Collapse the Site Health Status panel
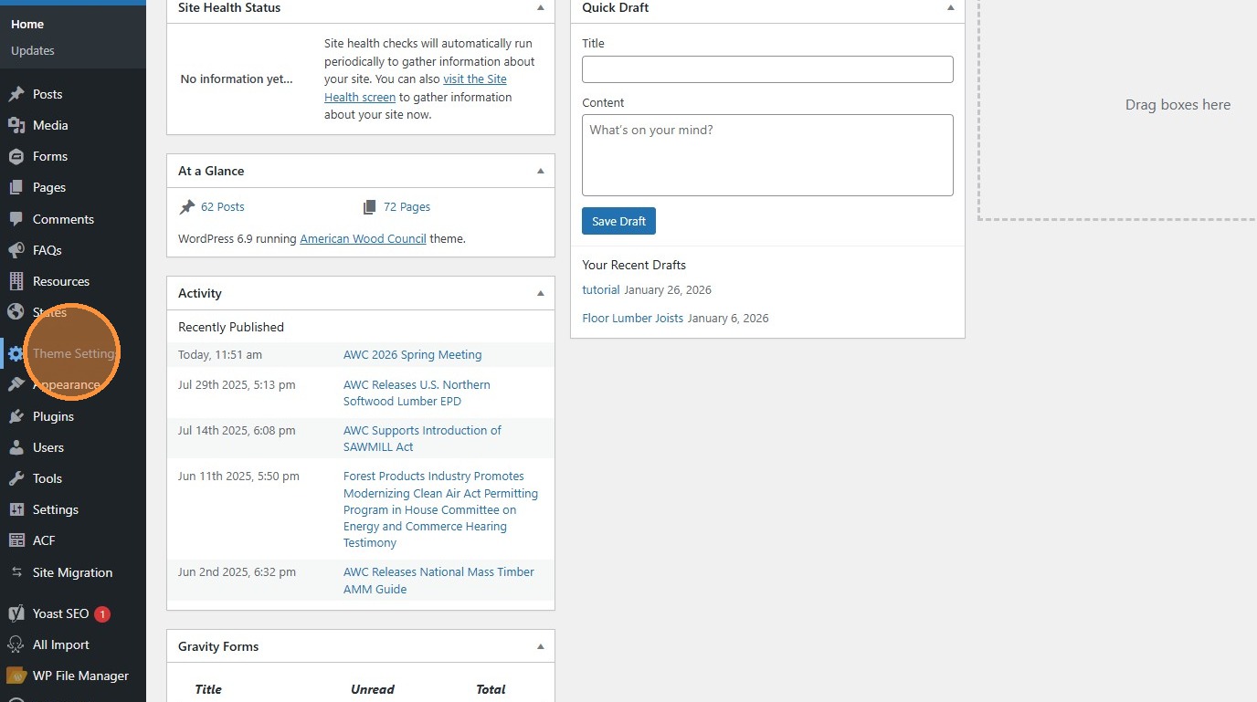 click(x=540, y=7)
